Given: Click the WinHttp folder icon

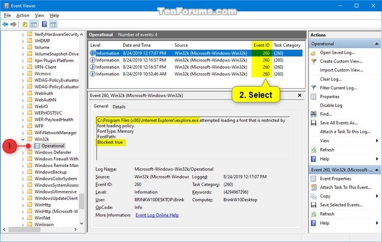Looking at the screenshot, I should pyautogui.click(x=30, y=205).
